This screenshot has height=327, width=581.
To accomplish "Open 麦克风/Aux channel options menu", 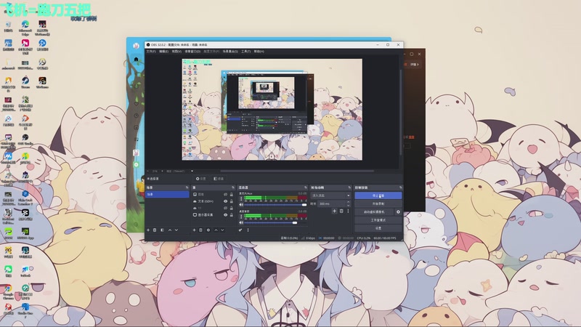I will 241,198.
